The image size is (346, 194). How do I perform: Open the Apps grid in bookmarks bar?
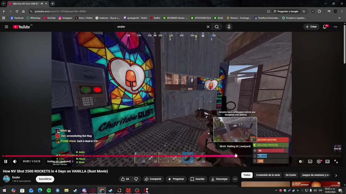coord(4,18)
